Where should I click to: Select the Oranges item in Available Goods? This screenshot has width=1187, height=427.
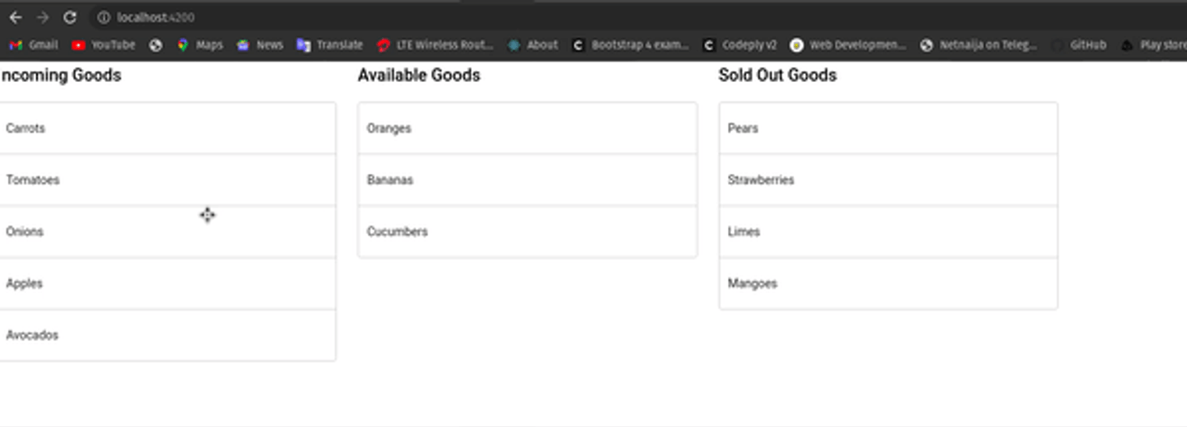[x=527, y=128]
